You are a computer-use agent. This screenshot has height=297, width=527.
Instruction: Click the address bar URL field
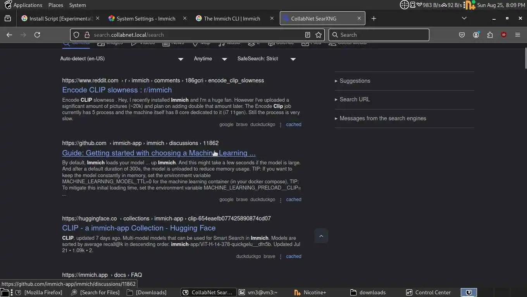pos(198,35)
